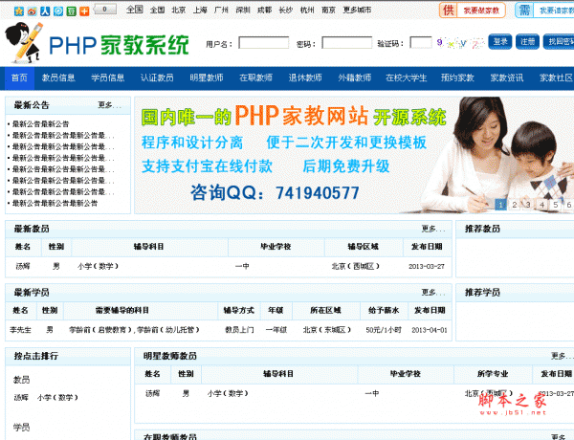Open 外籍教师 navigation item

pos(355,77)
